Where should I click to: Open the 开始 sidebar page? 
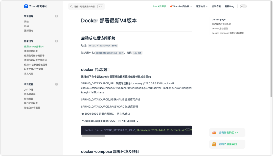27,21
